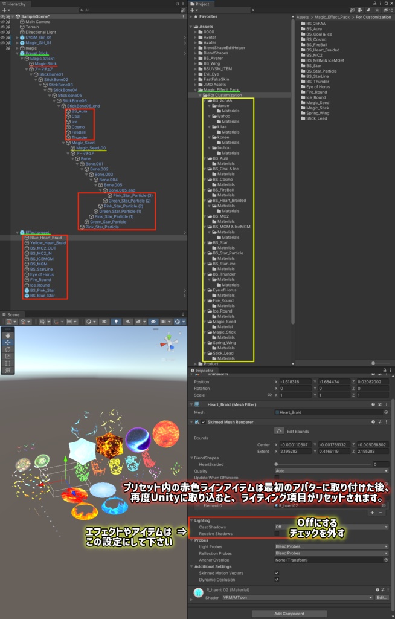The width and height of the screenshot is (395, 619).
Task: Select the Rect tool in Scene overlay
Action: (x=7, y=363)
